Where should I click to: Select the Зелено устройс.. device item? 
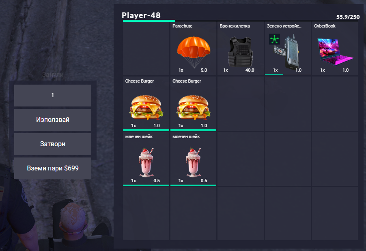[288, 49]
